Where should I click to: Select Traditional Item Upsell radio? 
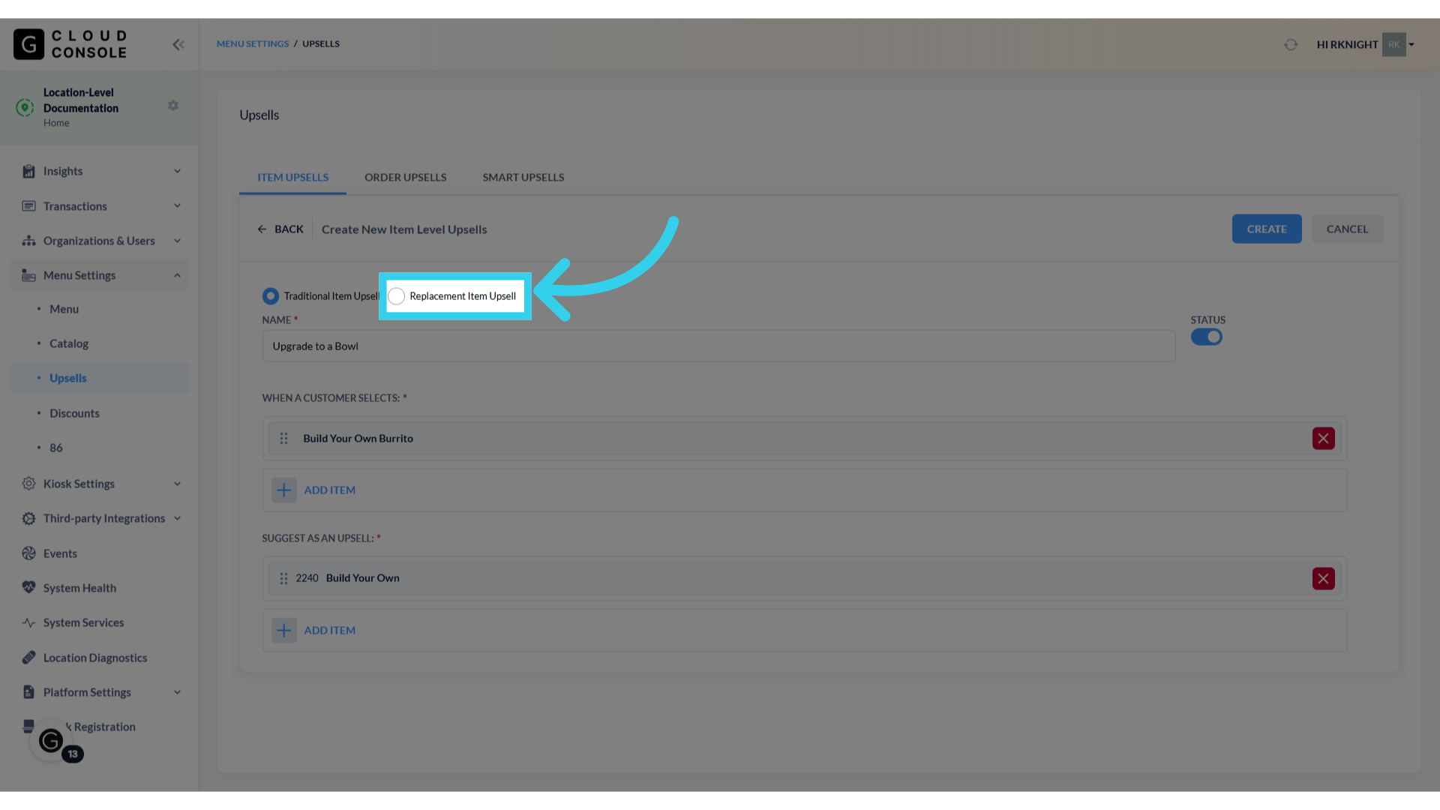[x=270, y=296]
